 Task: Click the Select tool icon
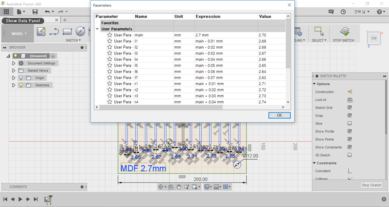319,32
